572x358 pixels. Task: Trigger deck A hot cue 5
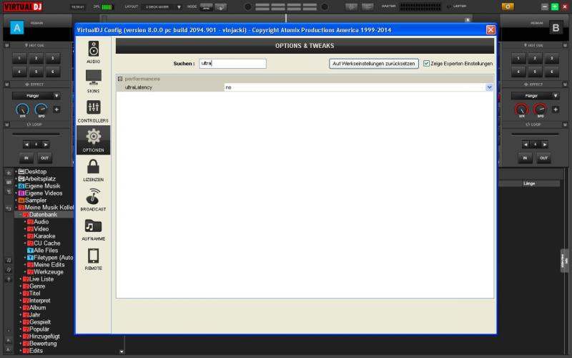(x=36, y=72)
